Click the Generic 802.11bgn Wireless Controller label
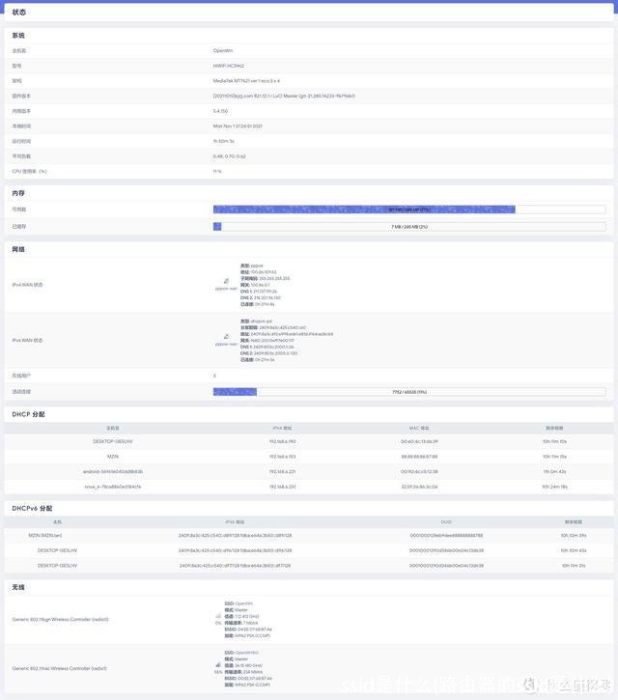 (x=60, y=619)
